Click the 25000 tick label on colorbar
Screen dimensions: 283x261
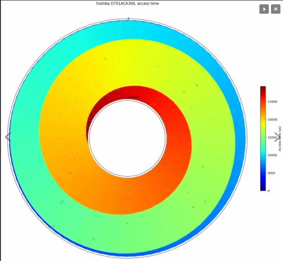coord(272,101)
